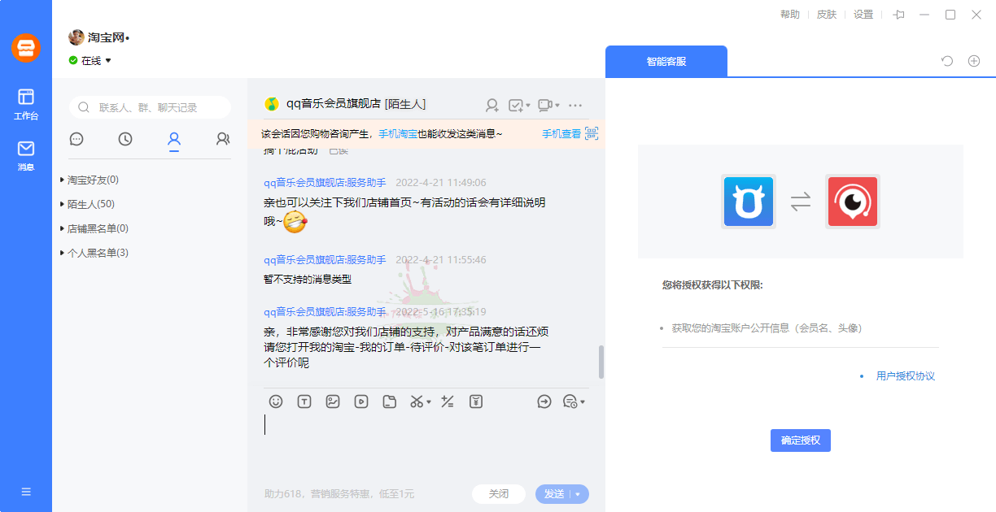The height and width of the screenshot is (512, 996).
Task: Click the 确定授权 authorize button
Action: click(800, 440)
